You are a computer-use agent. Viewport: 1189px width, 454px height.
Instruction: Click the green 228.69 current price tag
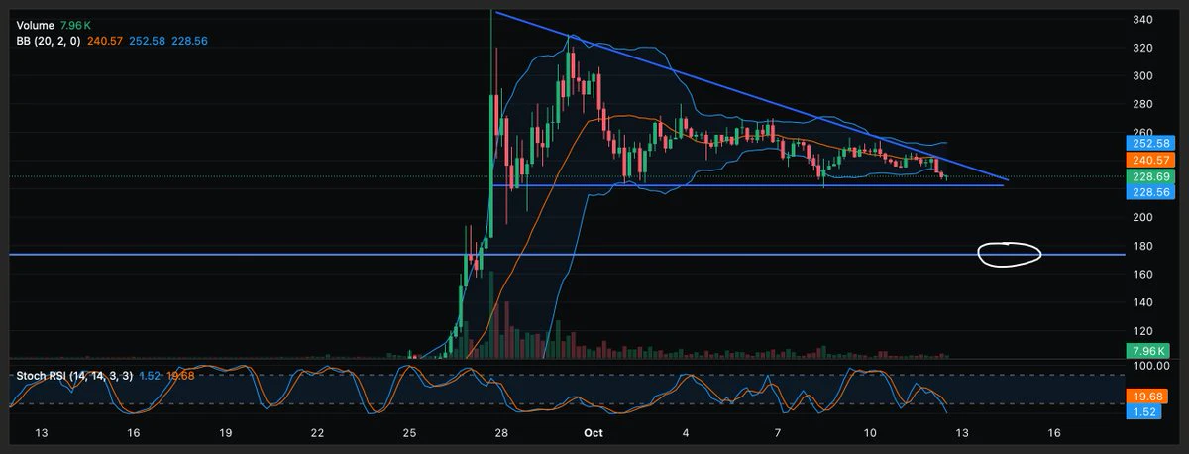pos(1148,176)
